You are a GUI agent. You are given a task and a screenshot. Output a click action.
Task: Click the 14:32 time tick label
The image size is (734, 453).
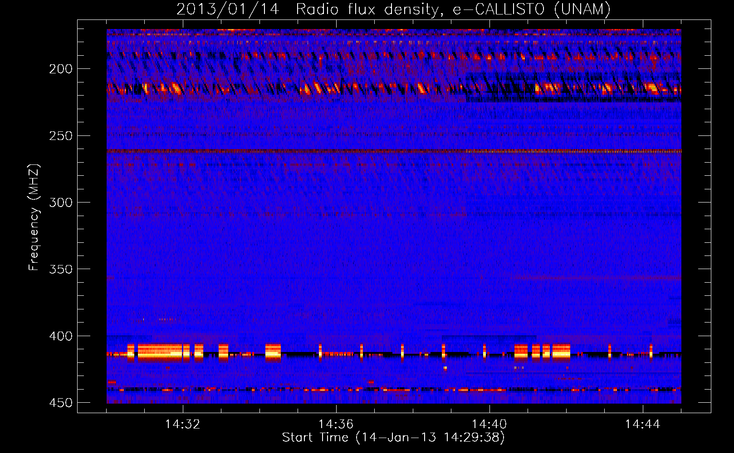pos(182,424)
